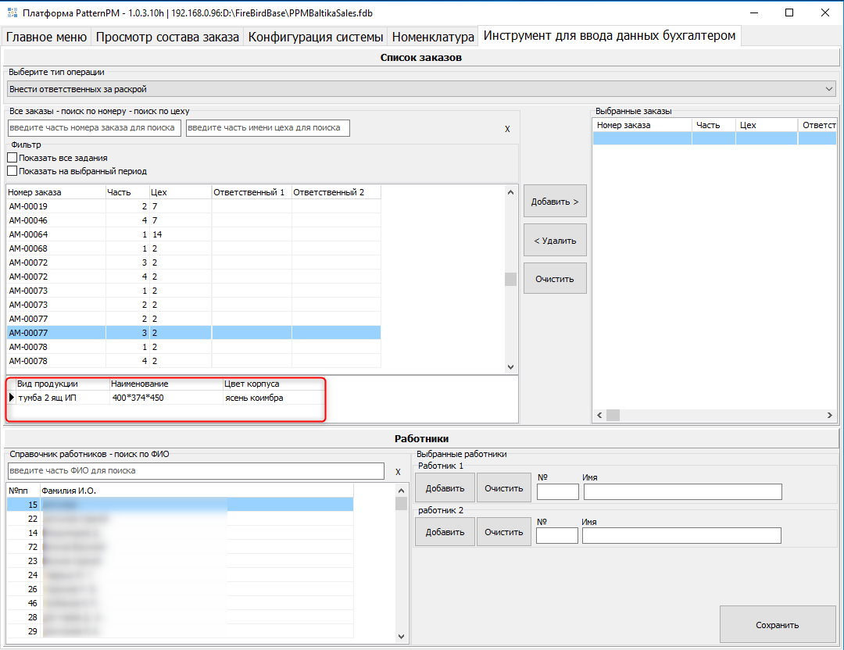Viewport: 844px width, 650px height.
Task: Focus the order number search field
Action: [x=95, y=128]
